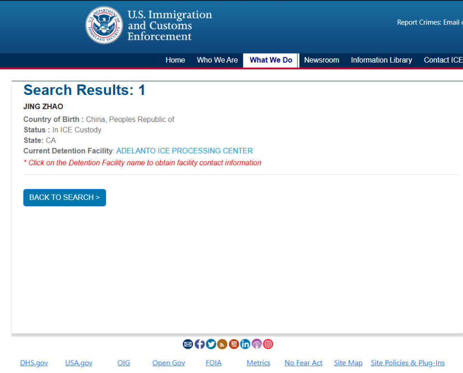Open the Metrics footer link
The width and height of the screenshot is (463, 373).
pyautogui.click(x=259, y=363)
